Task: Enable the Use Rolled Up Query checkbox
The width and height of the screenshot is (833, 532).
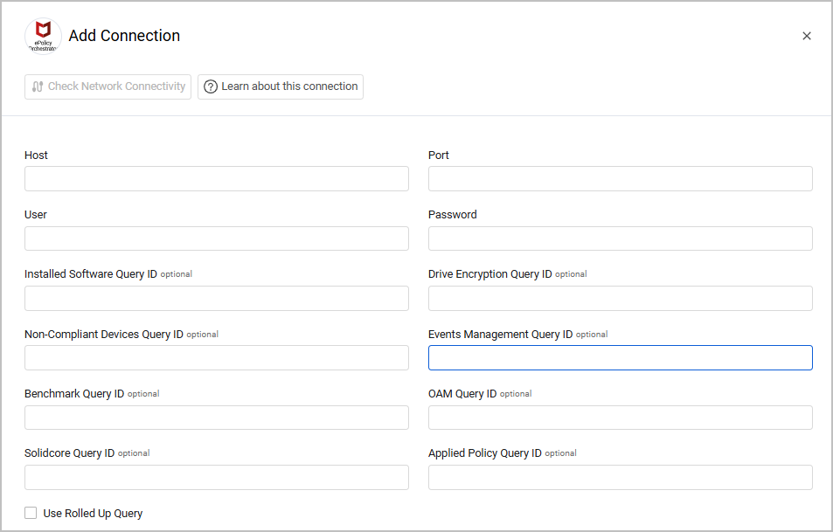Action: (x=31, y=514)
